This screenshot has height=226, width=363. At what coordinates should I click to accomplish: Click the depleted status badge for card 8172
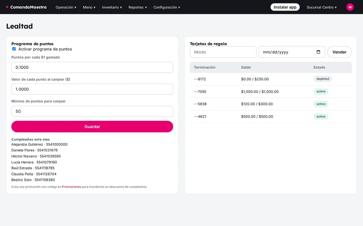(x=323, y=79)
